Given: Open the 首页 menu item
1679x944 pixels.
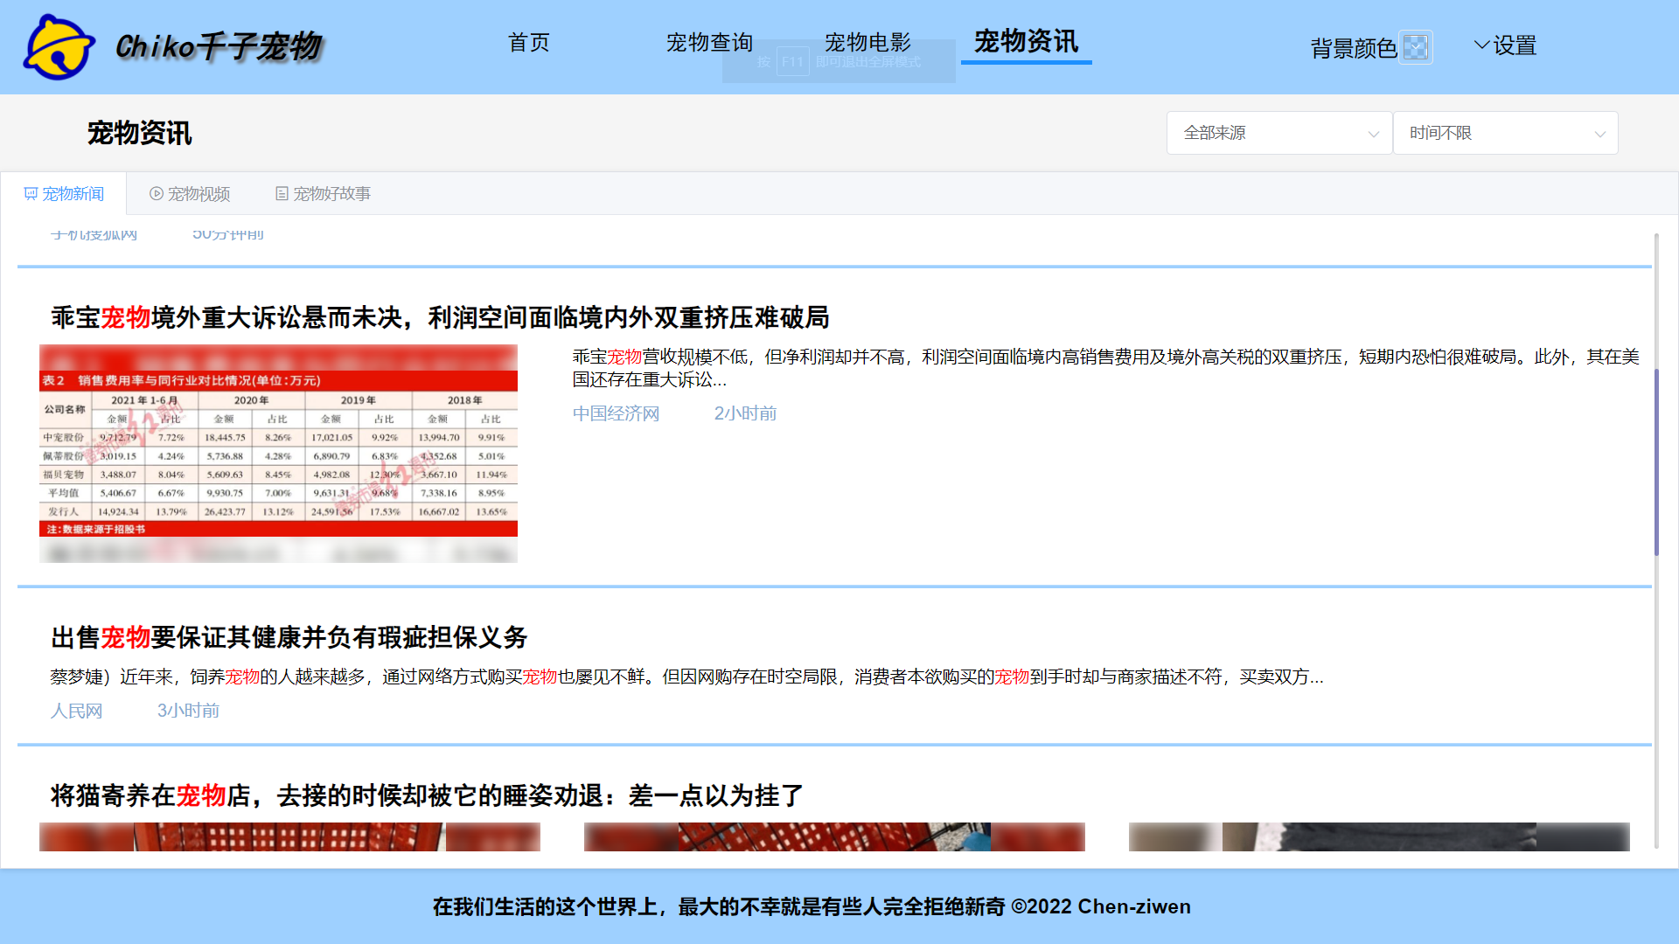Looking at the screenshot, I should pyautogui.click(x=528, y=42).
